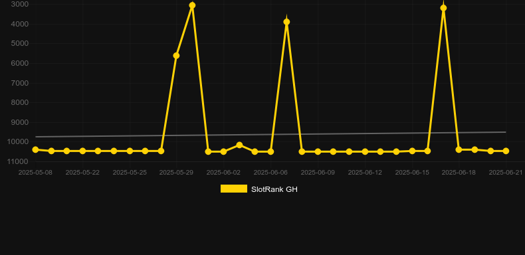Click the gray trend line
The width and height of the screenshot is (525, 255).
tap(270, 135)
